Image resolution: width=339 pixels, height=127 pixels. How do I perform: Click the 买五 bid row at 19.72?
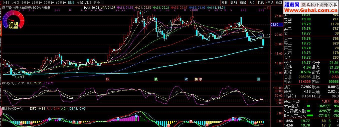(x=311, y=57)
